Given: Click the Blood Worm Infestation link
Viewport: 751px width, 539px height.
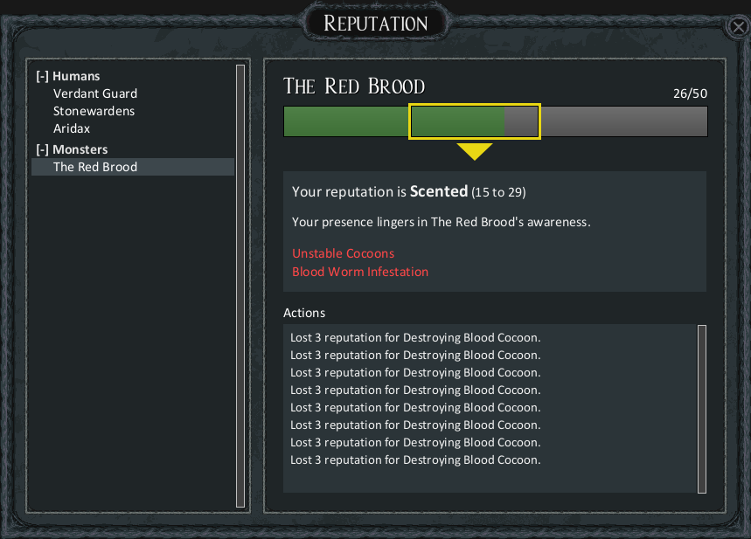Looking at the screenshot, I should pos(360,272).
